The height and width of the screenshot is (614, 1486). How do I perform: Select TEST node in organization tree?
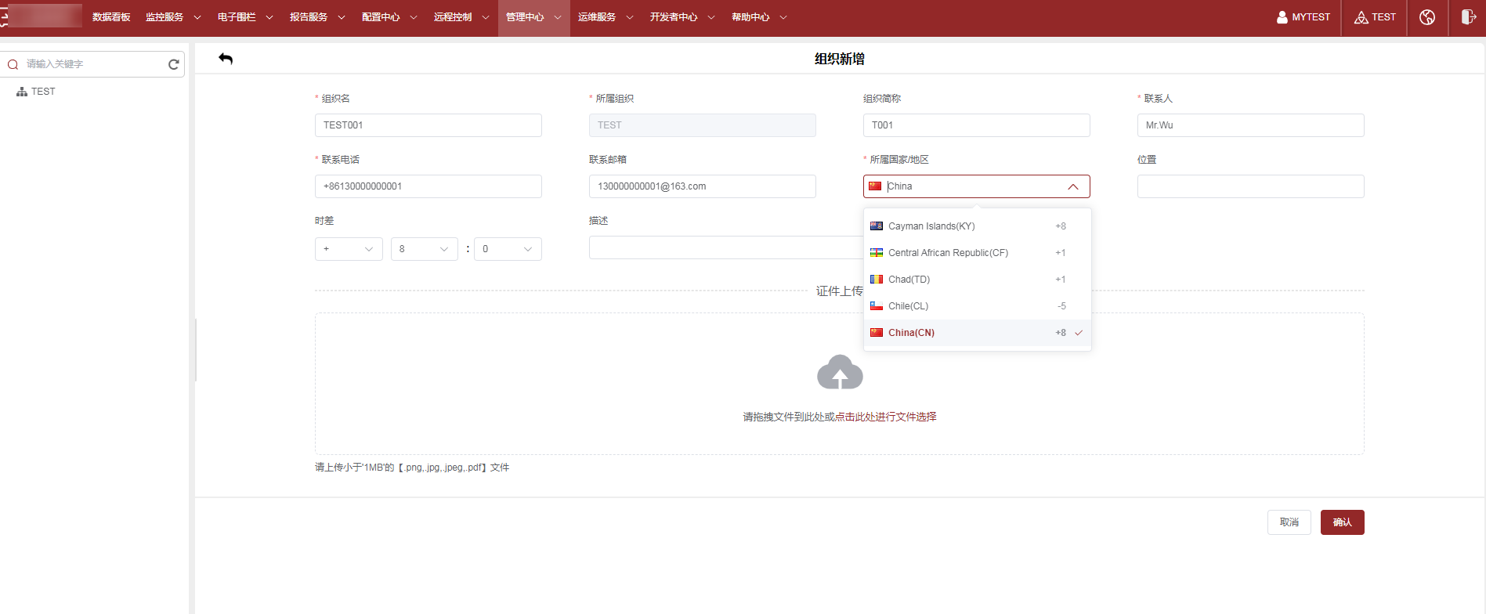(43, 92)
